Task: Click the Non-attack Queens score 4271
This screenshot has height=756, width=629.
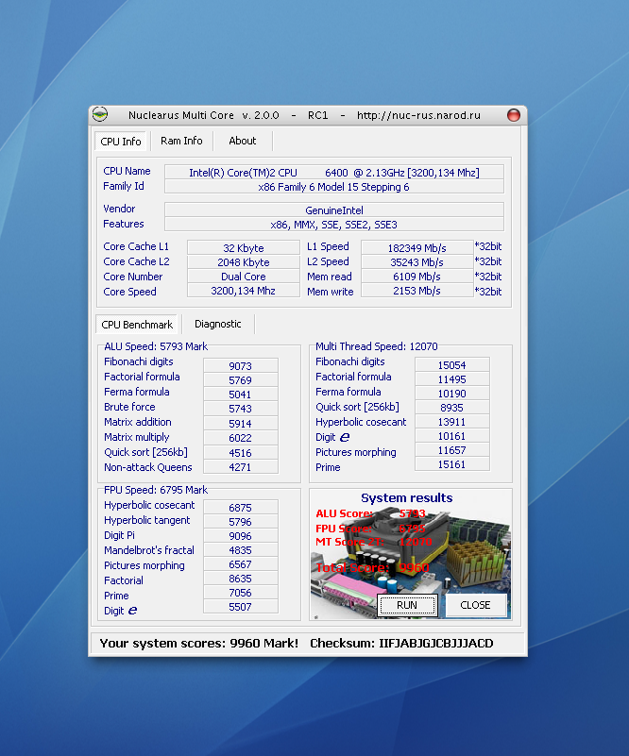Action: (x=240, y=466)
